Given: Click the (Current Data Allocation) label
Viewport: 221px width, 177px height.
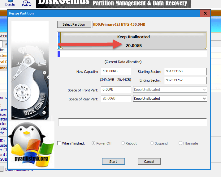Looking at the screenshot, I should point(123,62).
